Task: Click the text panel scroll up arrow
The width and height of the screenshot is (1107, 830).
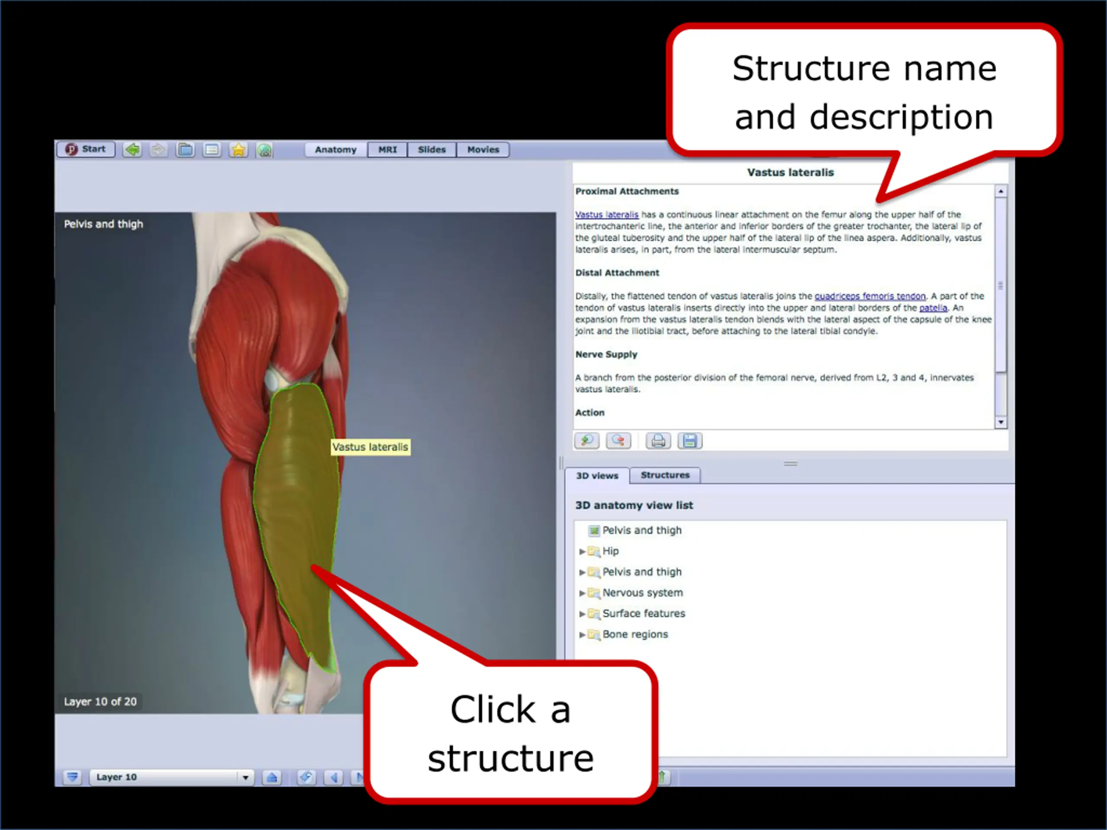Action: pos(1000,191)
